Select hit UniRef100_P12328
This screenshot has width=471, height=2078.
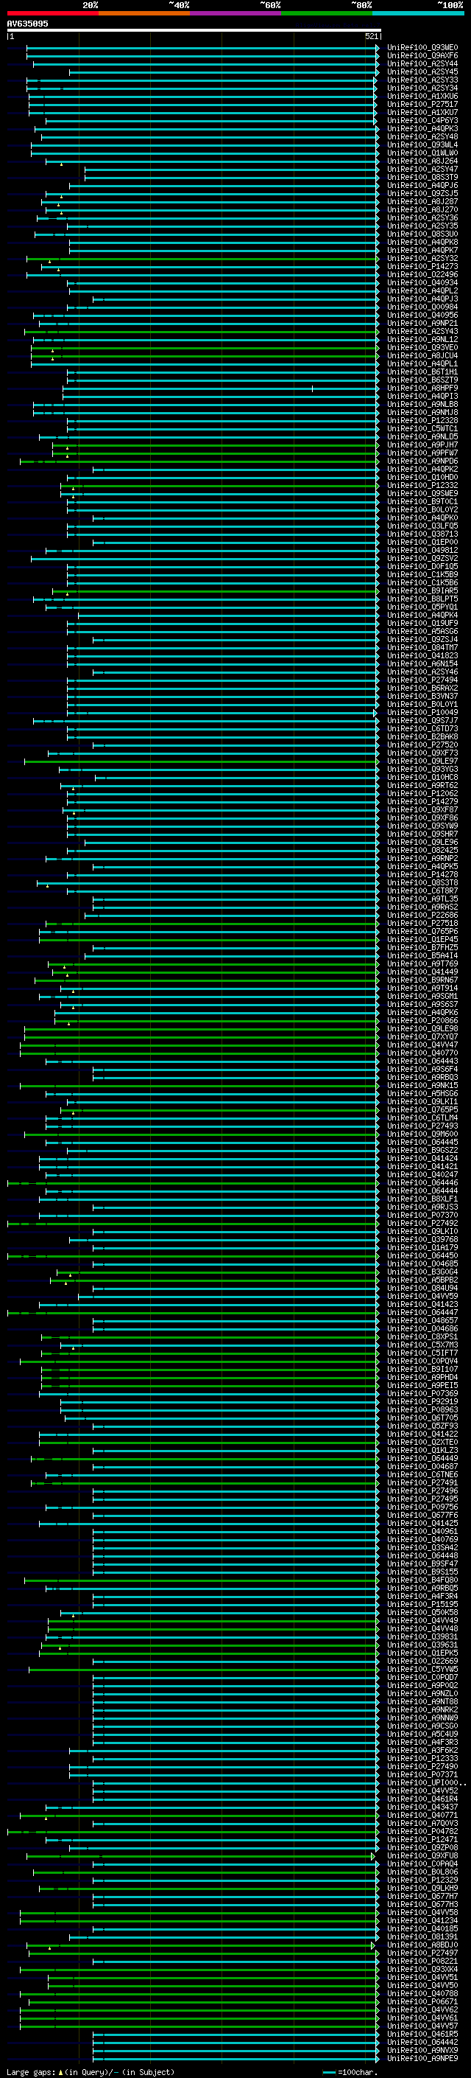coord(422,420)
